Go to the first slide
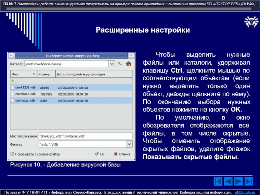The width and height of the screenshot is (260, 195). point(218,181)
